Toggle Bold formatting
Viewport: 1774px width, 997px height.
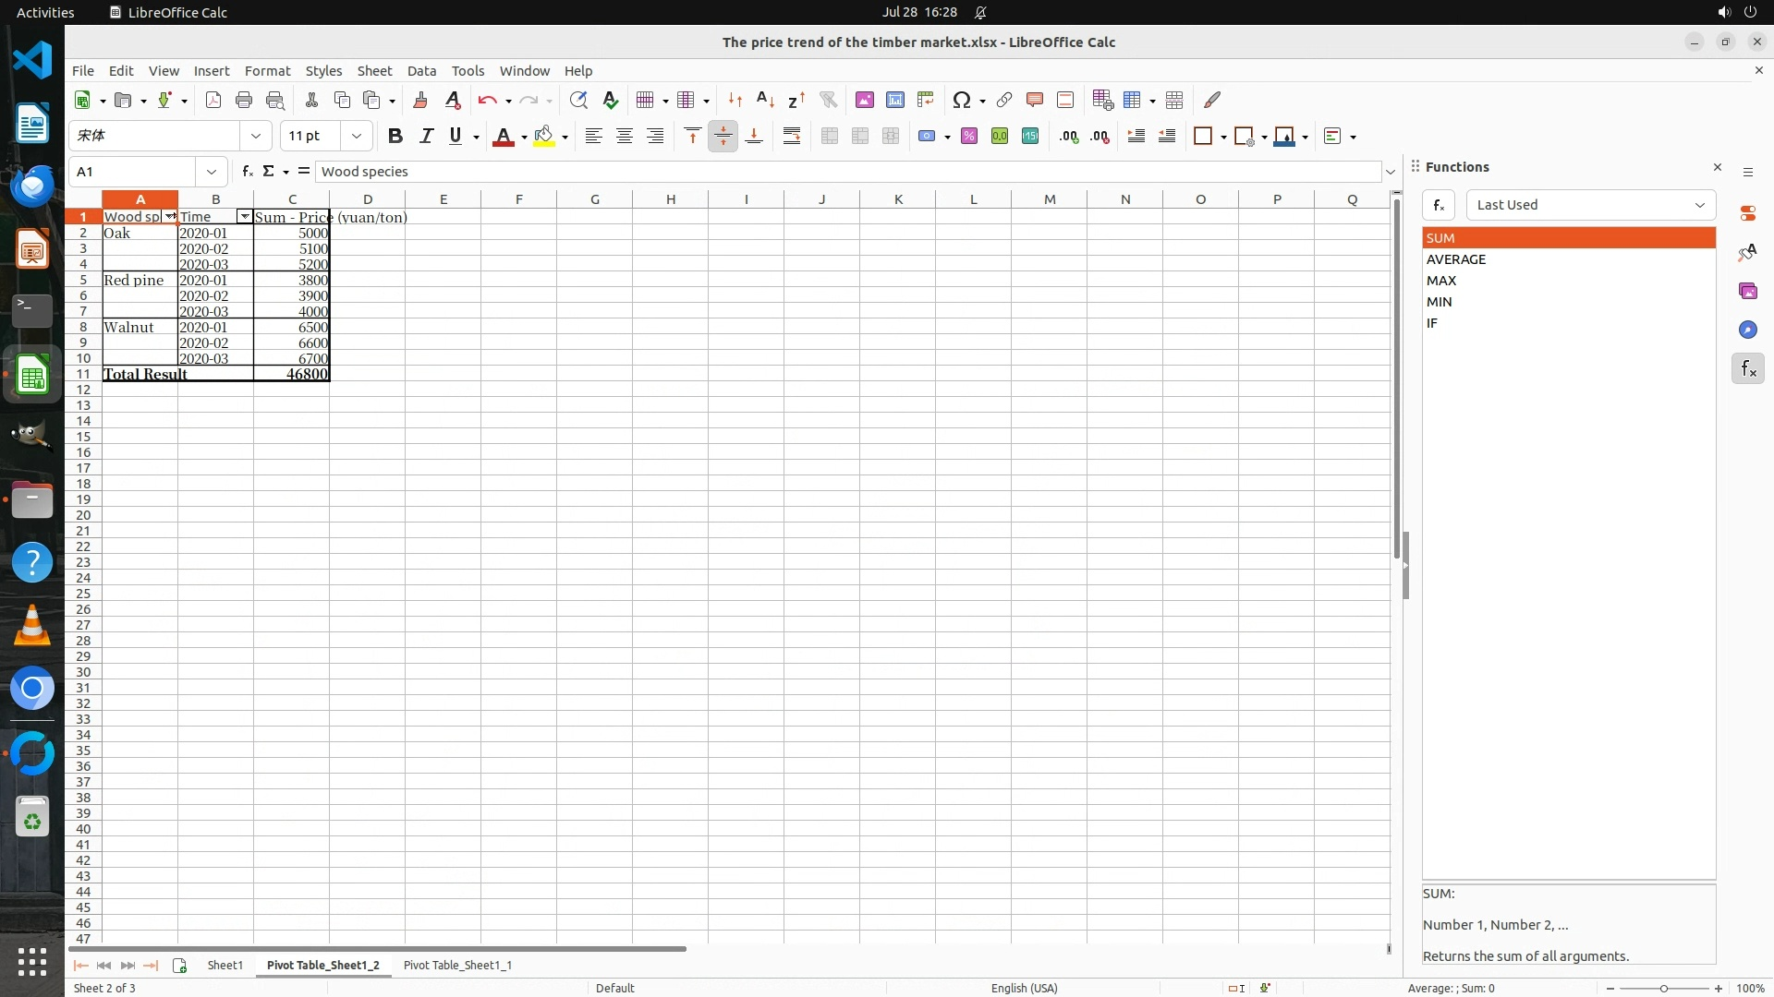pos(395,136)
